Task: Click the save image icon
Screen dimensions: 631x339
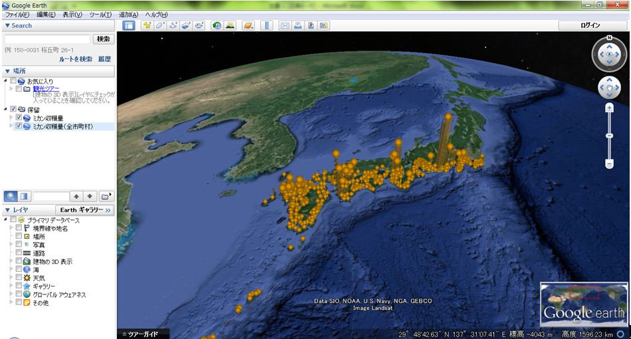Action: point(311,25)
